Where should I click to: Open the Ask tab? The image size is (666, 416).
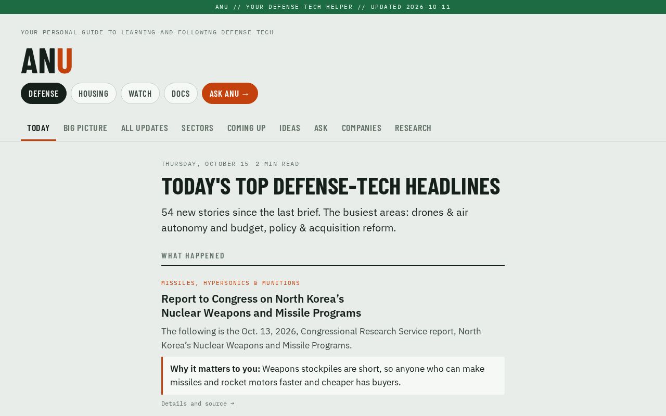pos(321,128)
